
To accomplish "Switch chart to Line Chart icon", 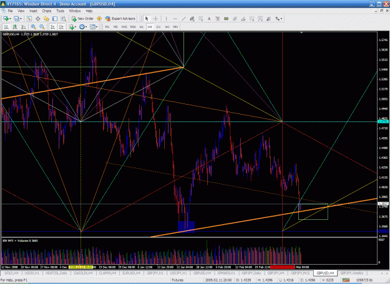I will (x=24, y=27).
